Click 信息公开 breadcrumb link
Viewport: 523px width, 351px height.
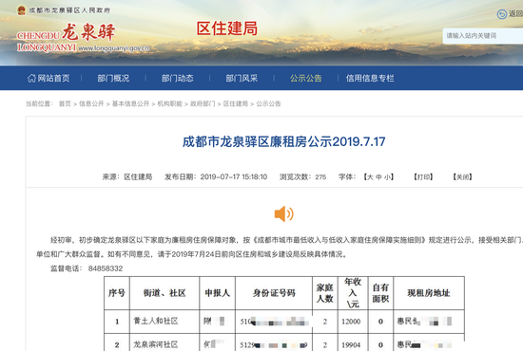coord(91,103)
